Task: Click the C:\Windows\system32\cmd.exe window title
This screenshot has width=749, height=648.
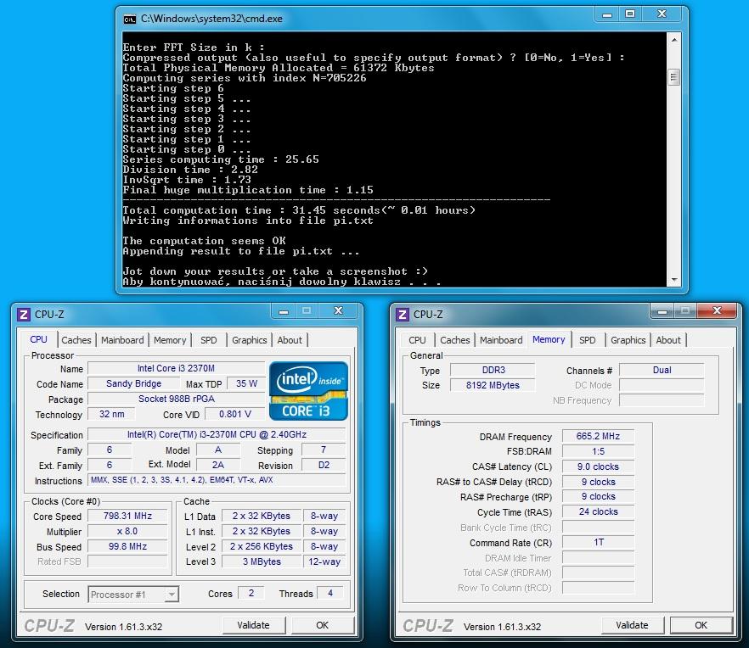Action: click(x=211, y=20)
